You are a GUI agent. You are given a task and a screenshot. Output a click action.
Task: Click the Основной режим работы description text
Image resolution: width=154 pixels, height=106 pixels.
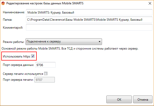point(70,49)
